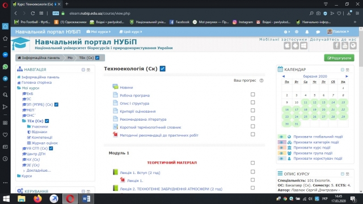Open Мої курси dropdown in top bar
The width and height of the screenshot is (363, 204).
coord(99,32)
